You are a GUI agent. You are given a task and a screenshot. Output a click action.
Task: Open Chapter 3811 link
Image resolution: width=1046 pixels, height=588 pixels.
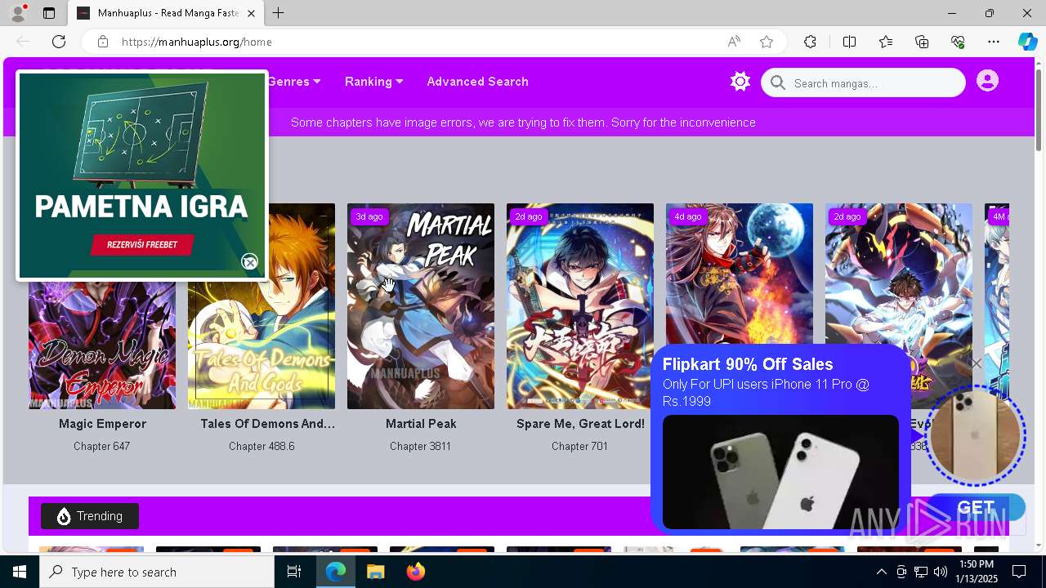coord(420,446)
